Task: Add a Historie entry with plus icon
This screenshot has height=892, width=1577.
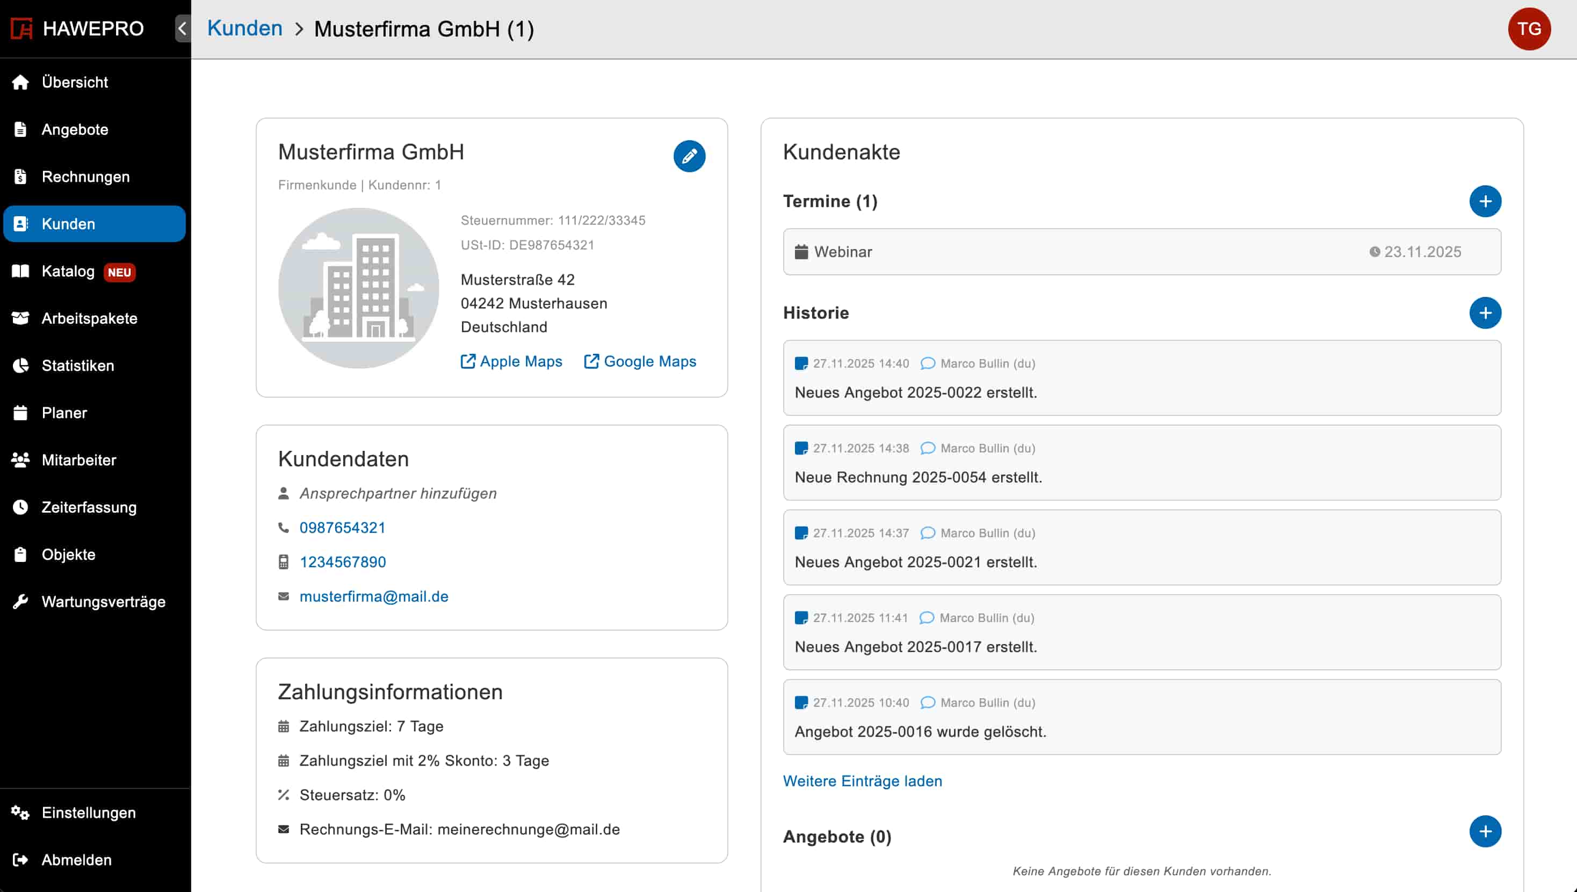Action: tap(1485, 313)
